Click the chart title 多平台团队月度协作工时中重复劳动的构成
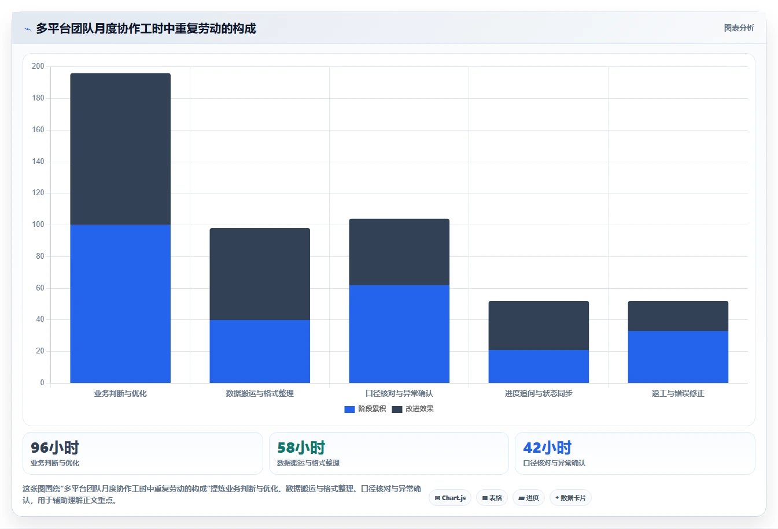778x529 pixels. [146, 28]
